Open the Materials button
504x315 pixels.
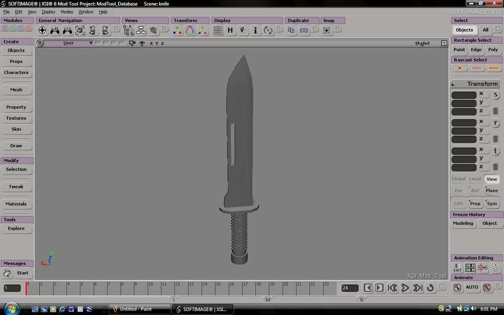(16, 204)
